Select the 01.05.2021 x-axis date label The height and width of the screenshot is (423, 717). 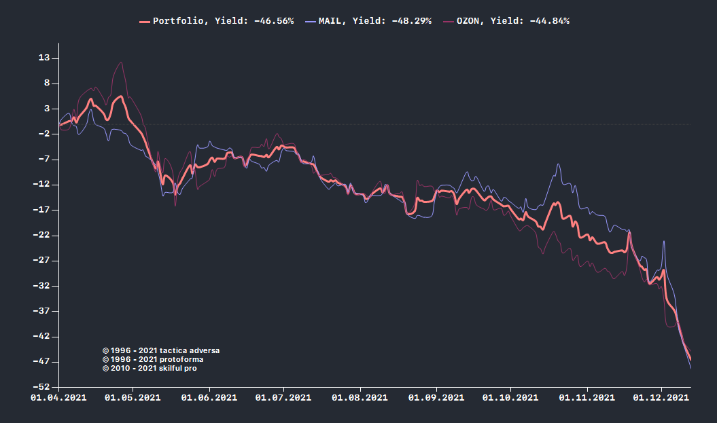pos(133,398)
